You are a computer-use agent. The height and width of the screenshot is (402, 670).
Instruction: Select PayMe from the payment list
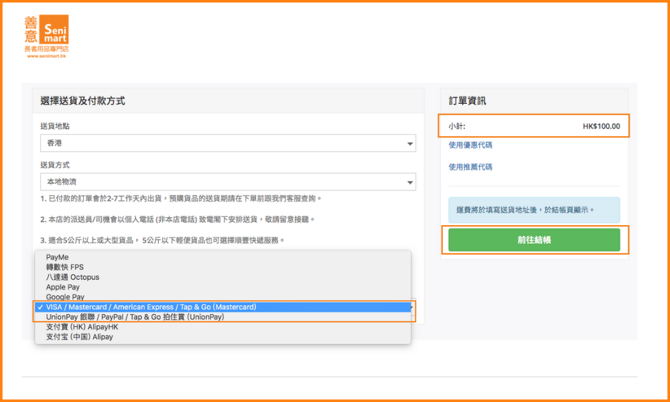pyautogui.click(x=58, y=257)
